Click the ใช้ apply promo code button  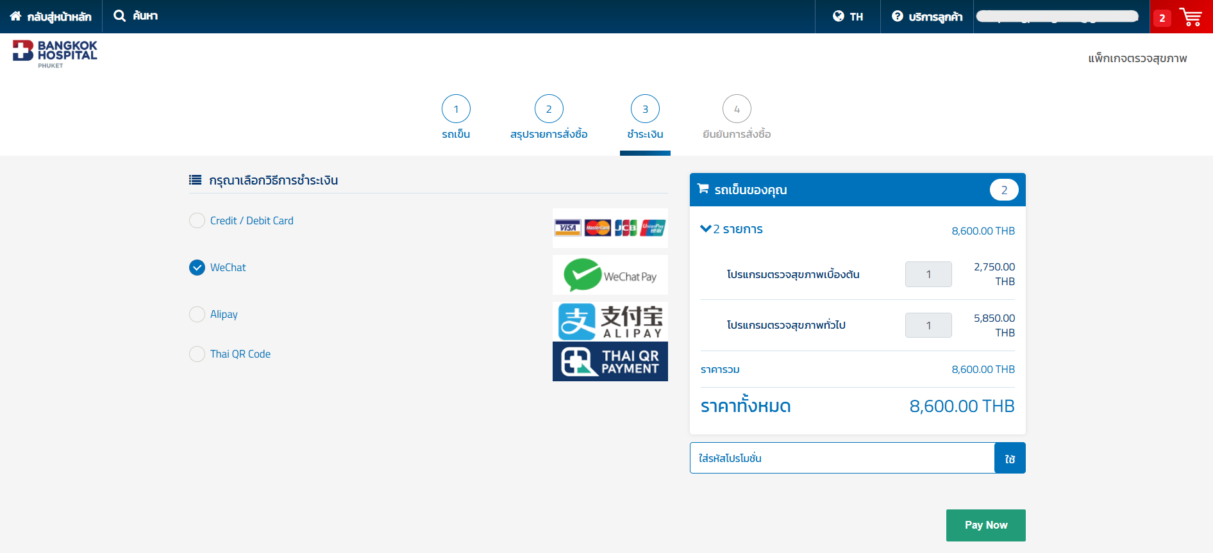click(1010, 458)
